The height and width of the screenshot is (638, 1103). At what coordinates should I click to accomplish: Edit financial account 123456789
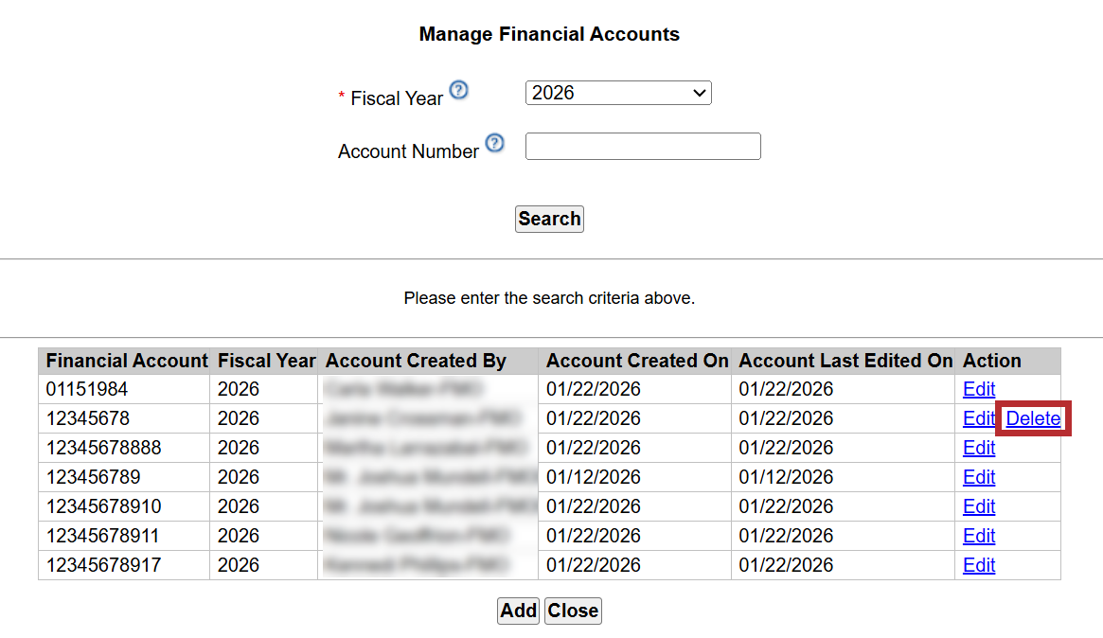tap(979, 477)
